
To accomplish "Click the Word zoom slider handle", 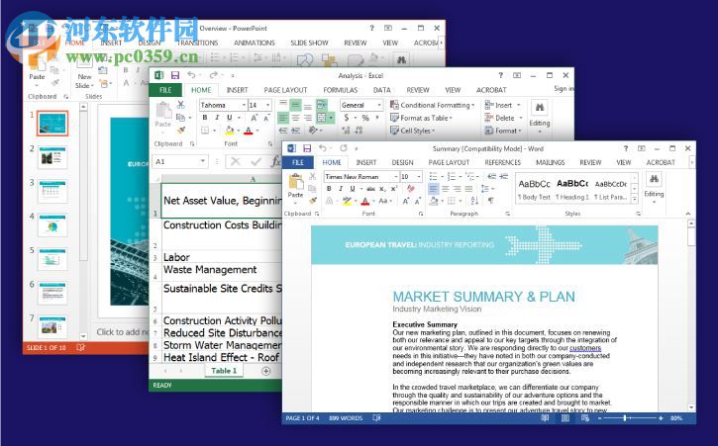I will click(625, 418).
